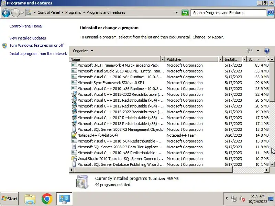Open the Windows Start menu
Screen dimensions: 275x206
click(10, 199)
